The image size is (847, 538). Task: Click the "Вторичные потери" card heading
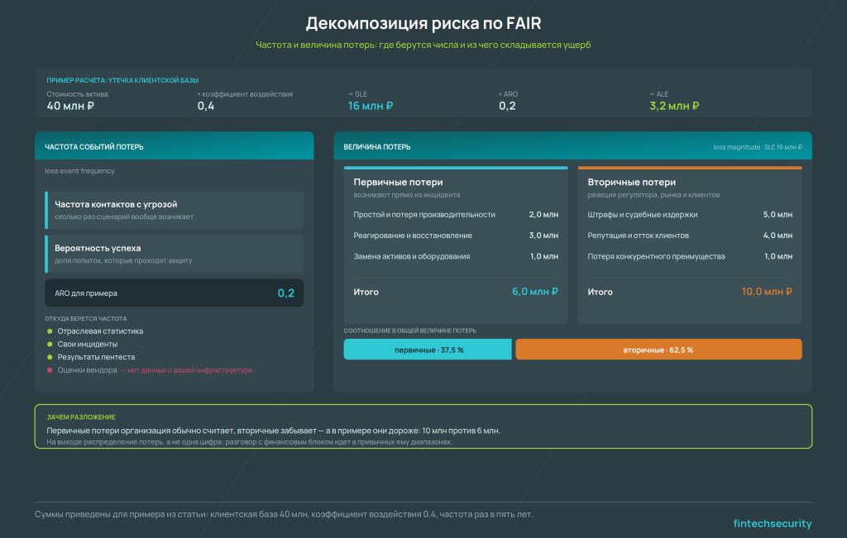point(631,183)
